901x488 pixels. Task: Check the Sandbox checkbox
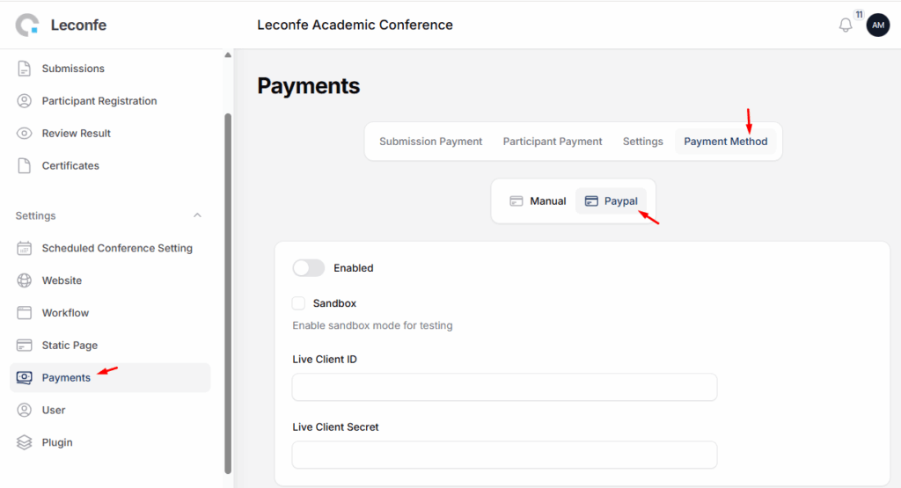[x=298, y=303]
